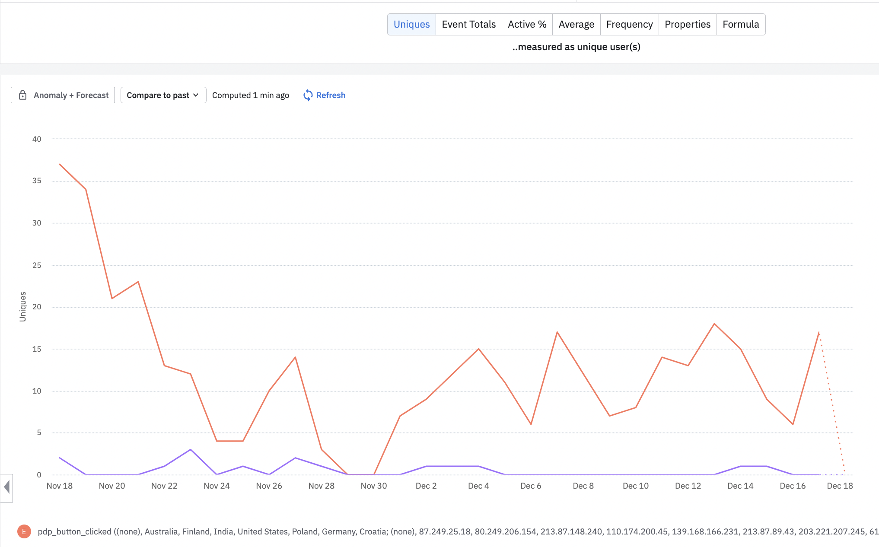879x547 pixels.
Task: Open the Frequency tab
Action: 629,24
